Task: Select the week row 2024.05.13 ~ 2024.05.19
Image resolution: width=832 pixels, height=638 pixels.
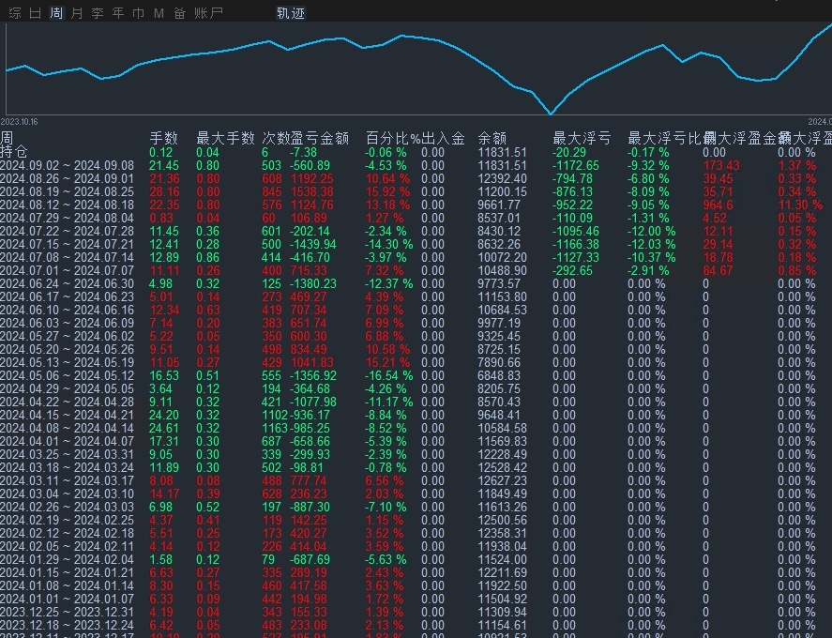Action: coord(416,362)
